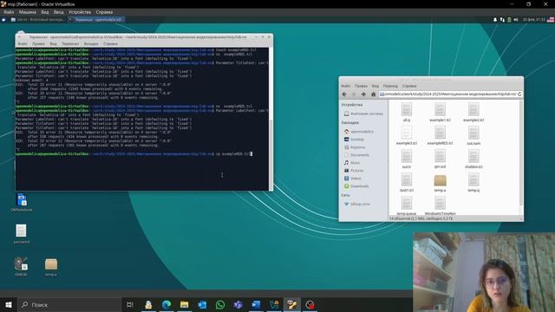Open the Справка menu in the file manager
Viewport: 555px width, 312px height.
tap(409, 86)
